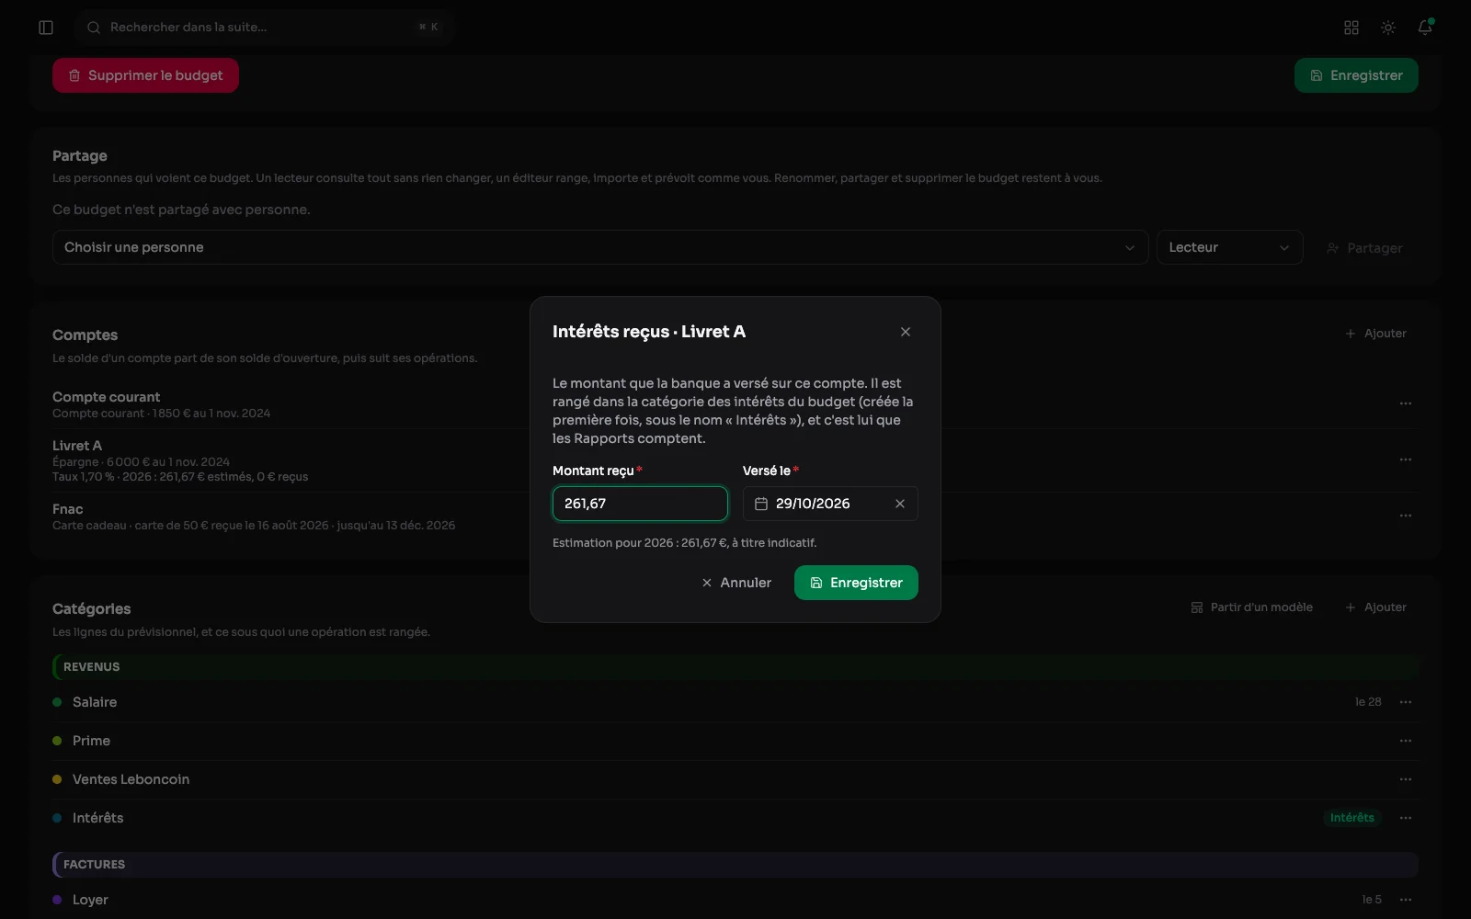Screen dimensions: 1471x919
Task: Close the Intérêts reçus dialog
Action: pos(906,332)
